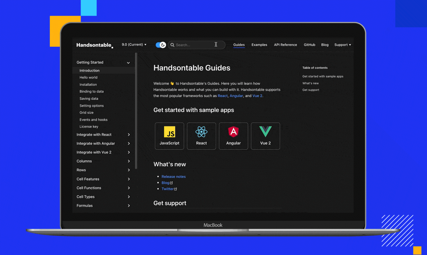This screenshot has width=427, height=255.
Task: Open the API Reference page
Action: pyautogui.click(x=285, y=45)
